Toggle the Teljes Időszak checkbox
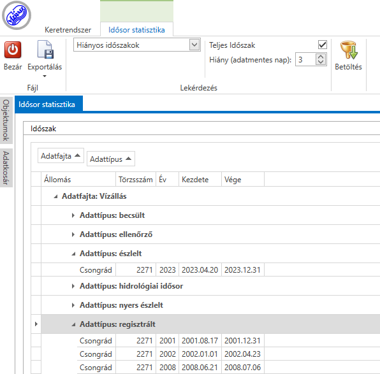This screenshot has width=380, height=374. point(323,45)
